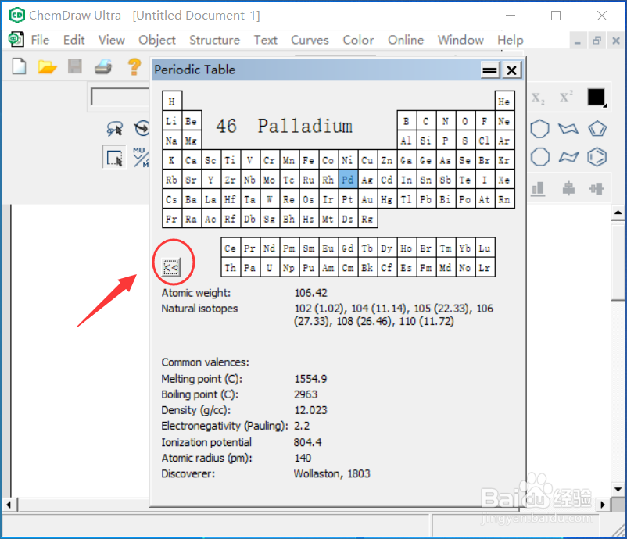Screen dimensions: 627x539
Task: Select the Lasso tool
Action: click(x=114, y=128)
